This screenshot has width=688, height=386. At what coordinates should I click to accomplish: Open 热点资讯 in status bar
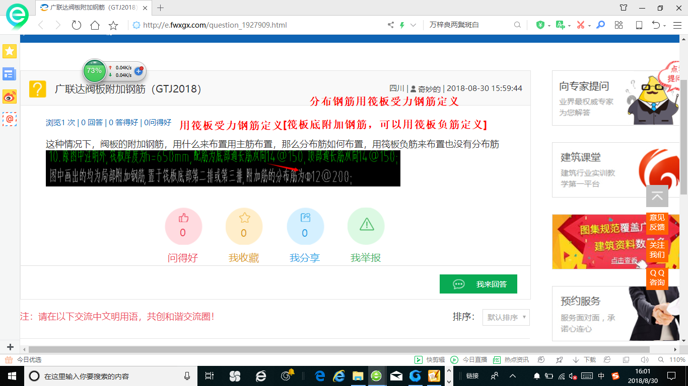pos(511,360)
